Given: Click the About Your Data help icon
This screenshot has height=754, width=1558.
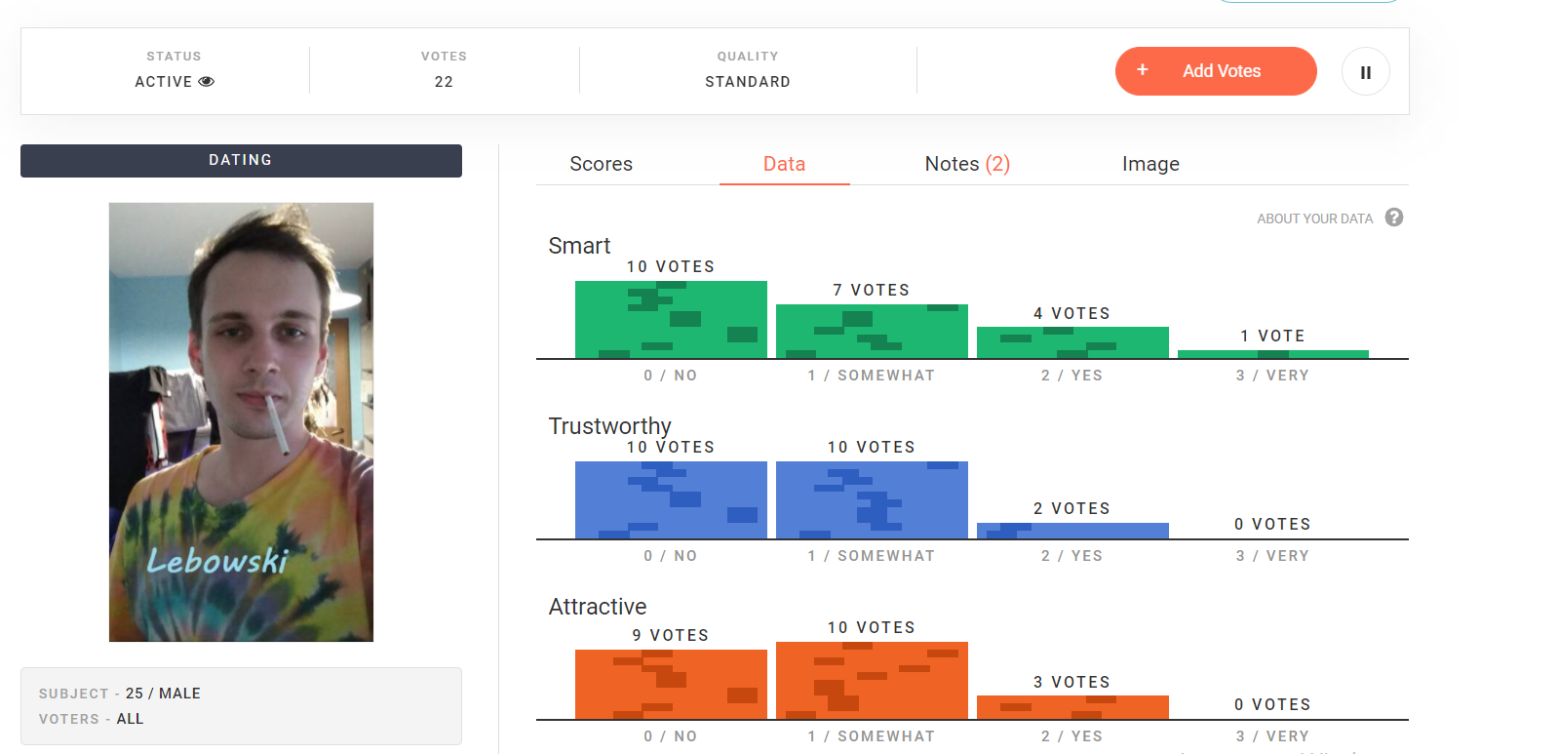Looking at the screenshot, I should tap(1394, 218).
